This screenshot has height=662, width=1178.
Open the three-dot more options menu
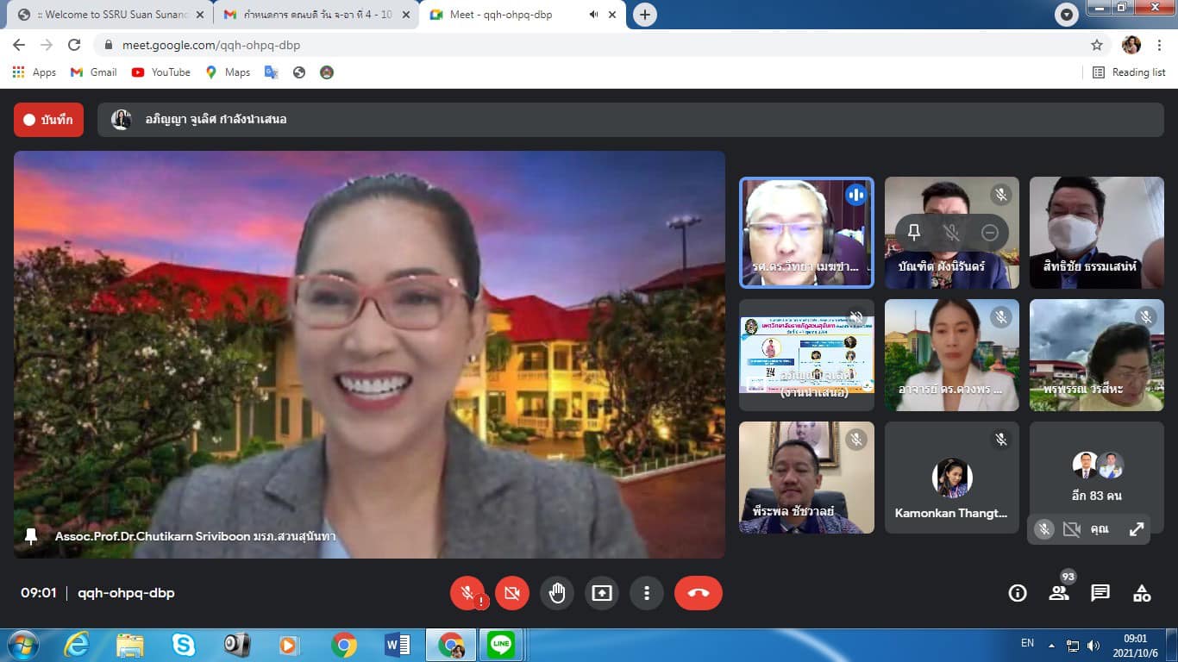(x=647, y=593)
